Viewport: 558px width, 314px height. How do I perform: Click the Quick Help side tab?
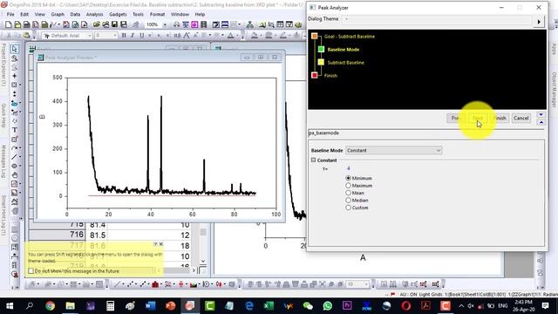click(x=3, y=116)
